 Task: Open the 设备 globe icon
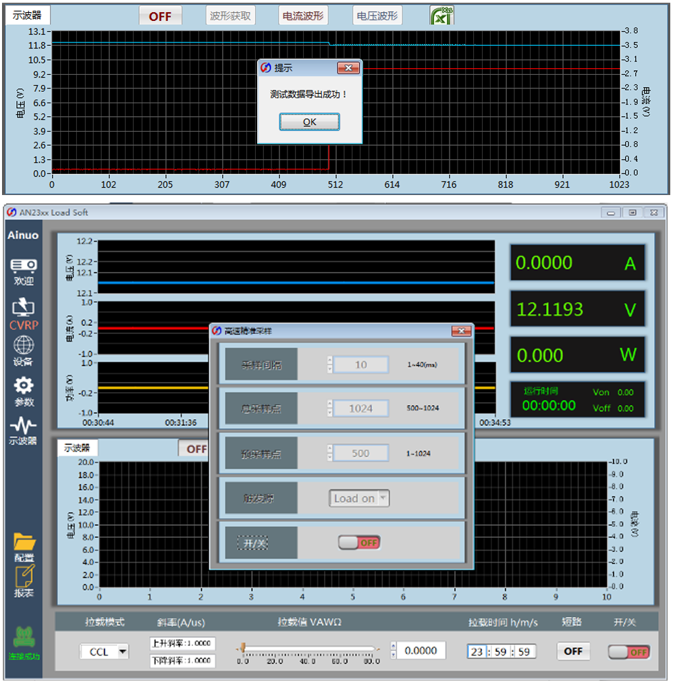click(x=24, y=346)
